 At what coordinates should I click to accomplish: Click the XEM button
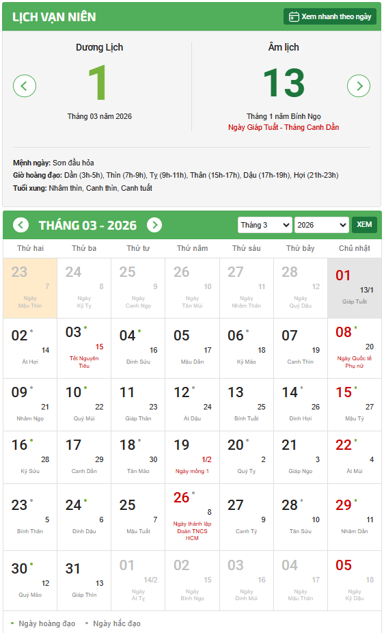(x=364, y=225)
